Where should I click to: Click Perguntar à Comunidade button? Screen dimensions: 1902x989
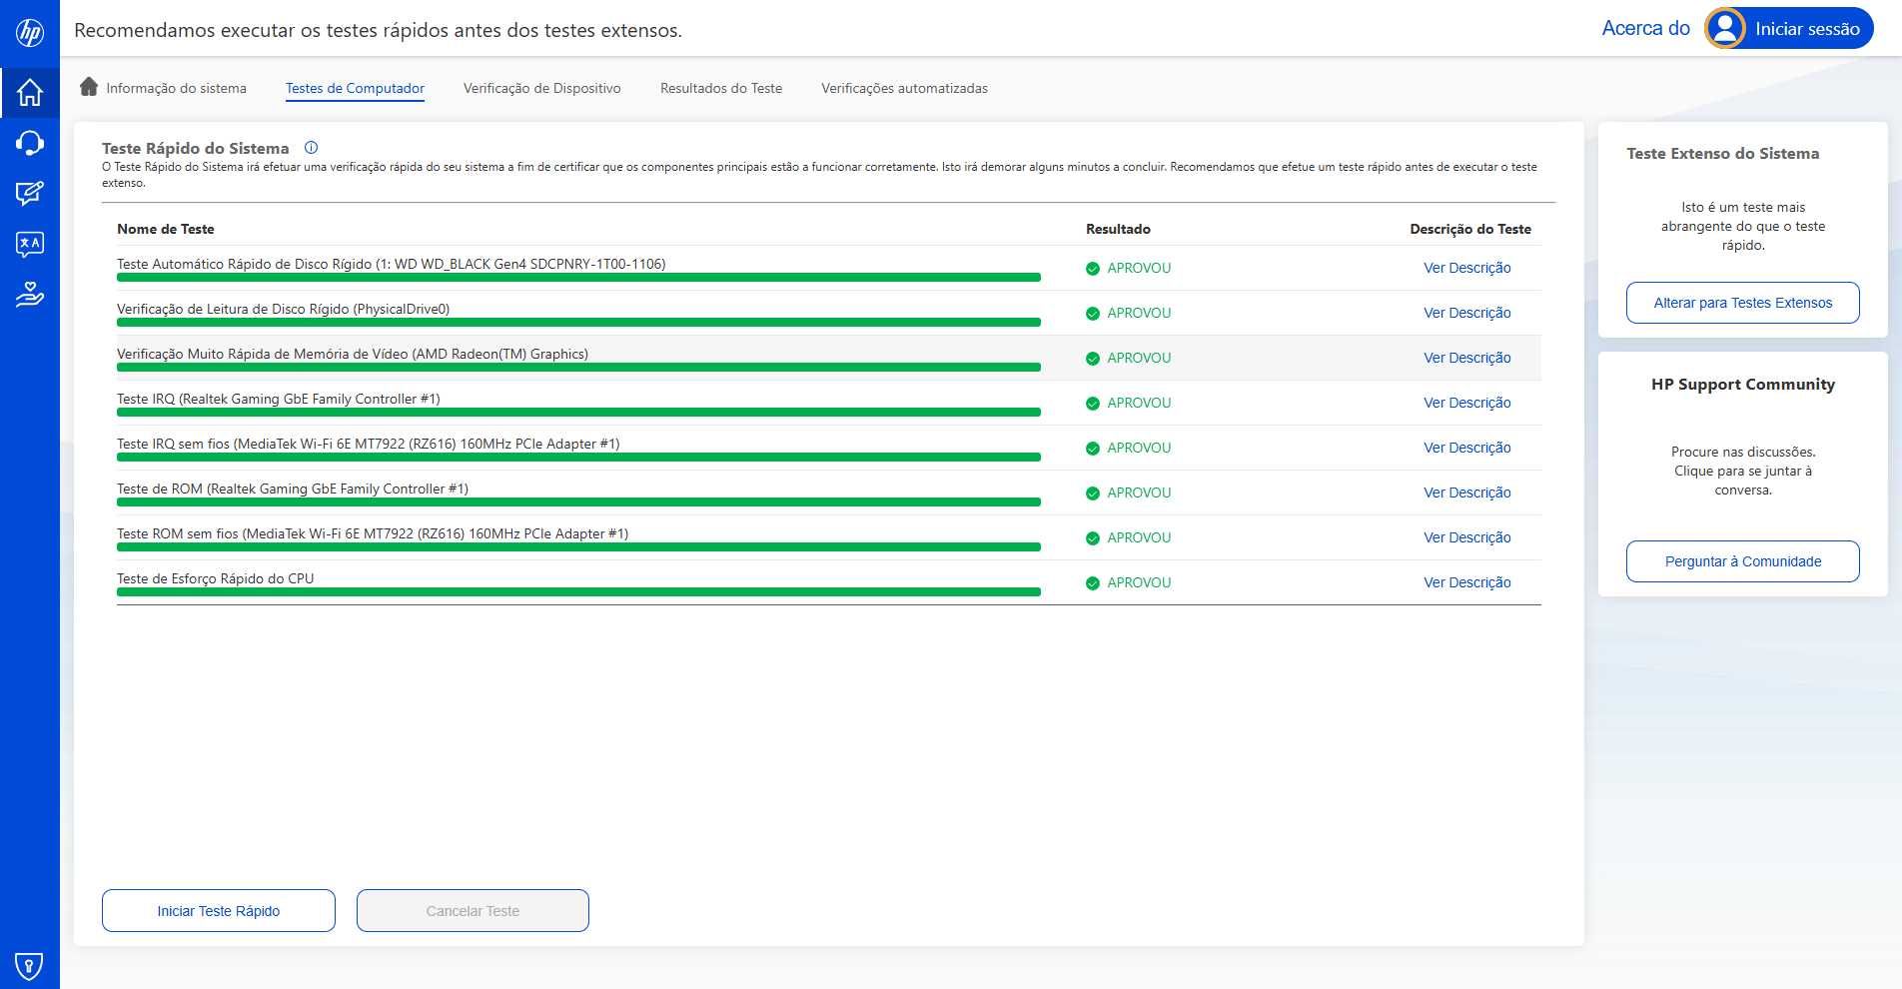click(x=1742, y=561)
